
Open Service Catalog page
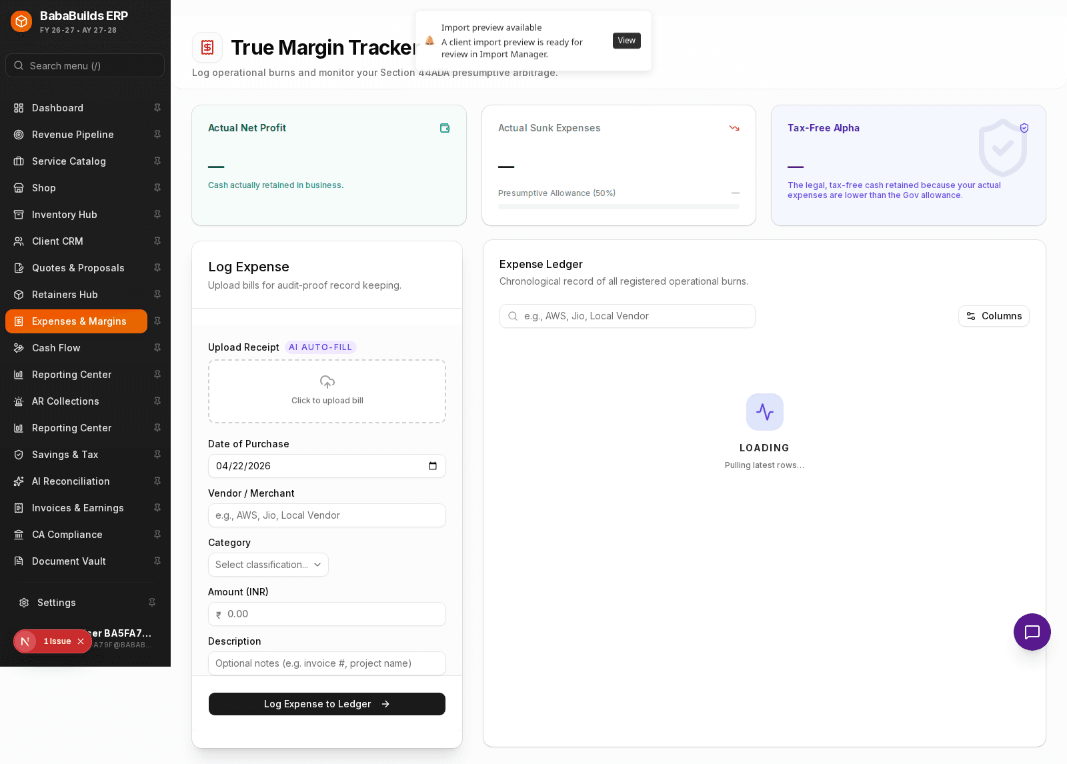pyautogui.click(x=76, y=161)
